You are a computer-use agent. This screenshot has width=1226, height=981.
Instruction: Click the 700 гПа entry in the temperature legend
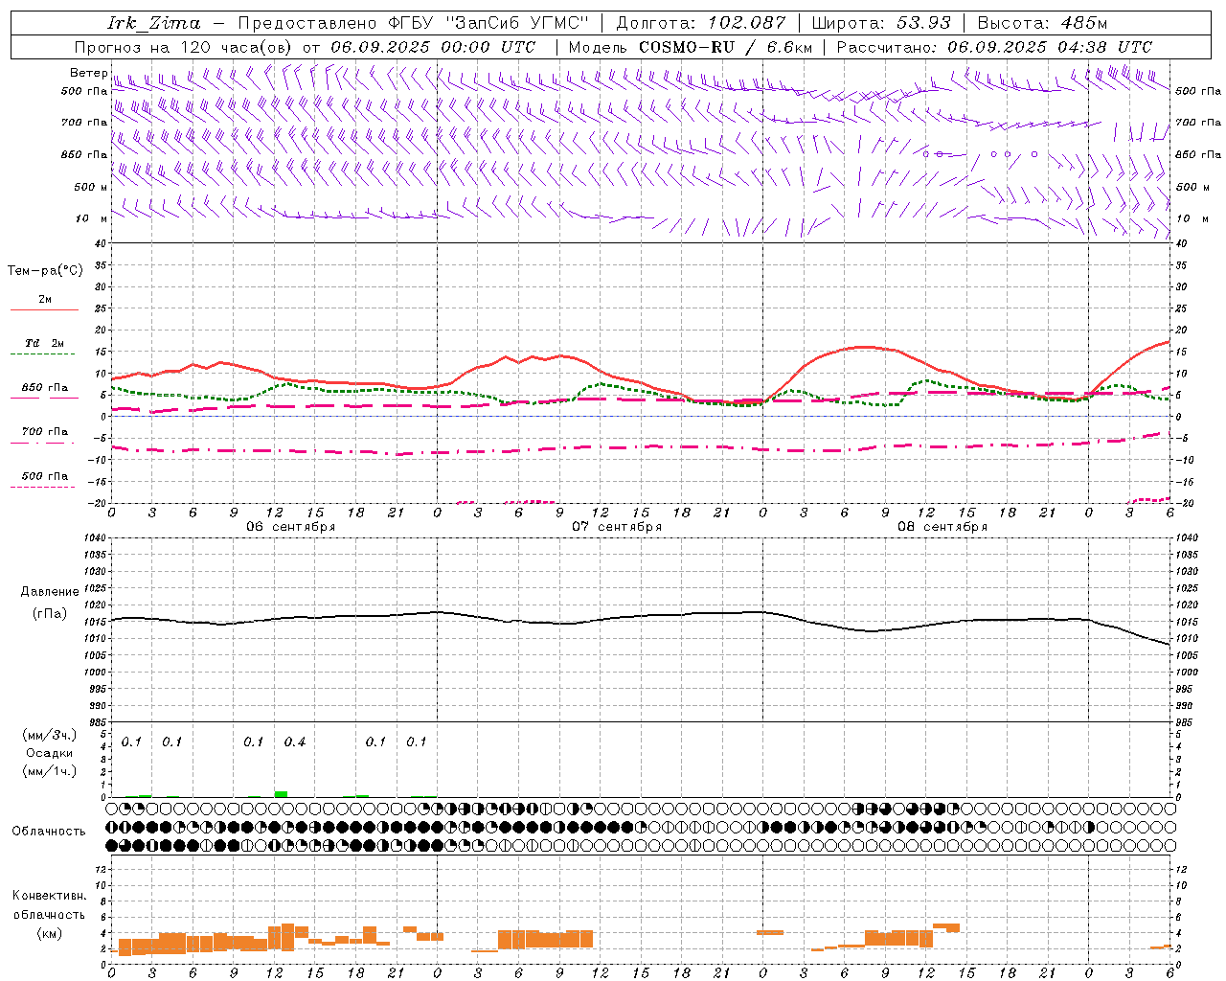(45, 431)
